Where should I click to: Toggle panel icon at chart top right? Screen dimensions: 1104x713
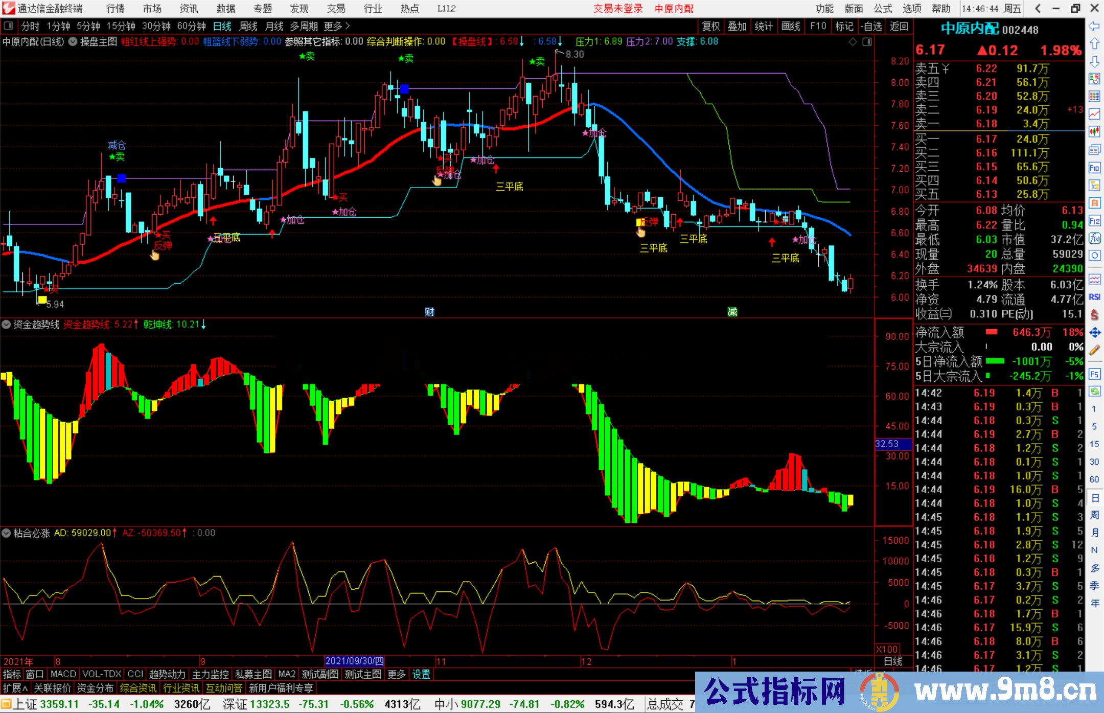(867, 41)
